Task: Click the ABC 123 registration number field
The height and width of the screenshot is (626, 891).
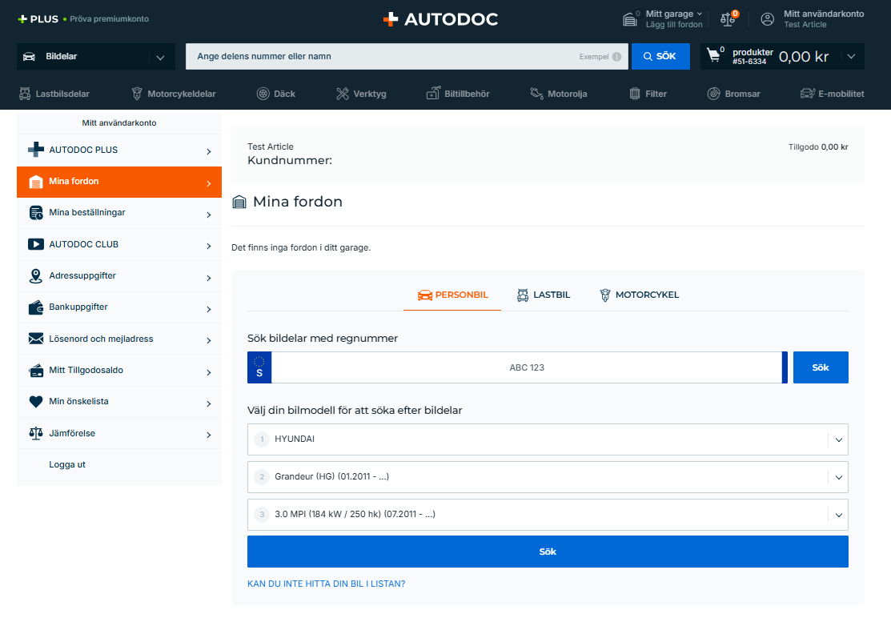Action: (526, 367)
